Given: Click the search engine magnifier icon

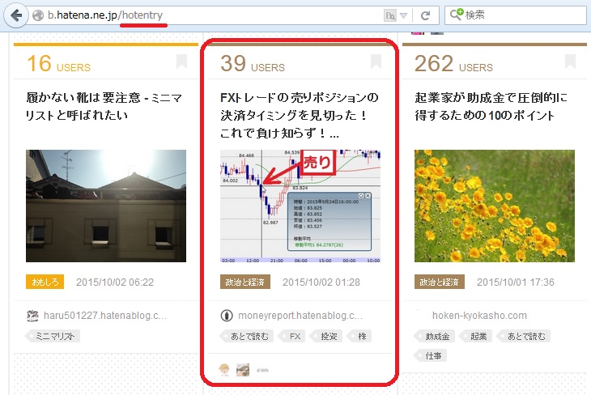Looking at the screenshot, I should pyautogui.click(x=456, y=15).
